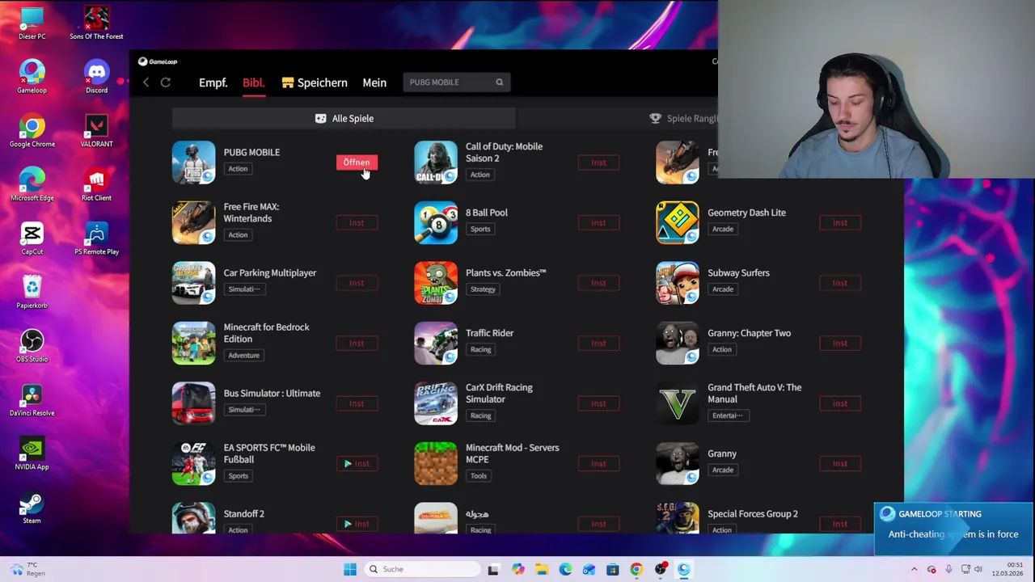
Task: Install Minecraft for Bedrock Edition
Action: pyautogui.click(x=357, y=343)
